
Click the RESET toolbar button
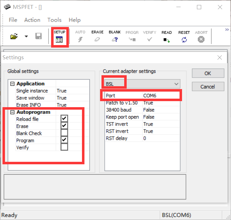coord(184,37)
